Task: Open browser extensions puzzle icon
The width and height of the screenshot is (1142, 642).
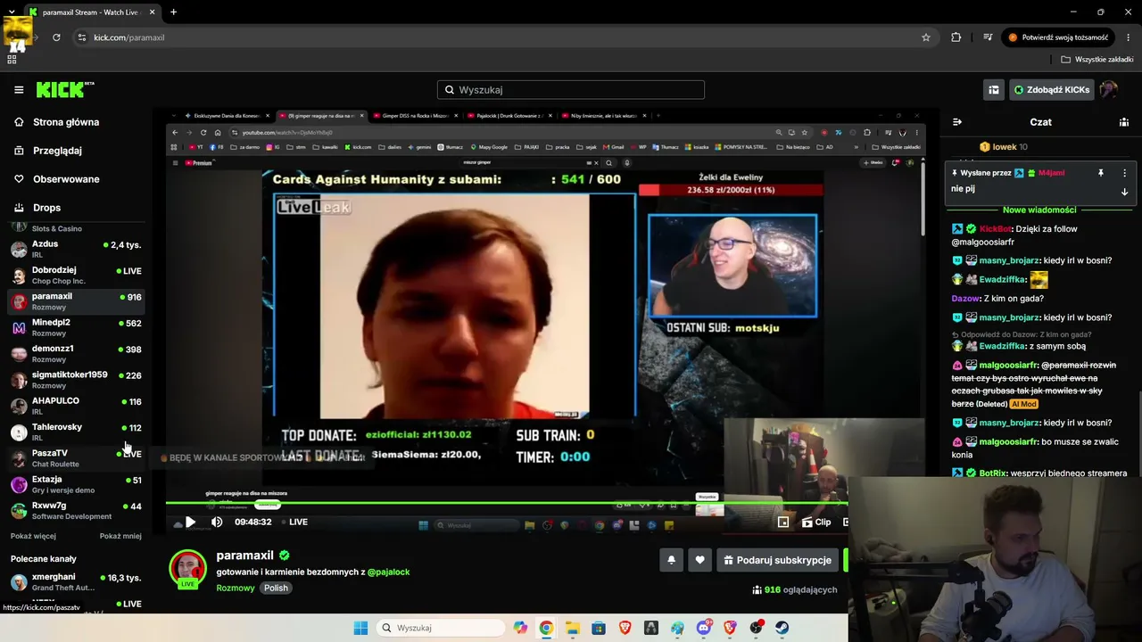Action: tap(956, 37)
